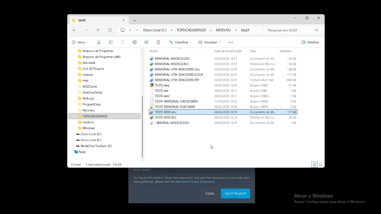Click Close button in Autodesk error dialog

(210, 193)
